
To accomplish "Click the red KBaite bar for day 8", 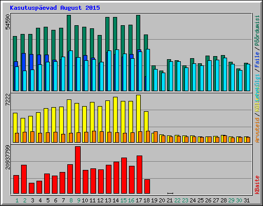I will coord(70,179).
